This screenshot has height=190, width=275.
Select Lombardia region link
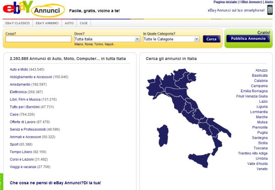pyautogui.click(x=259, y=112)
